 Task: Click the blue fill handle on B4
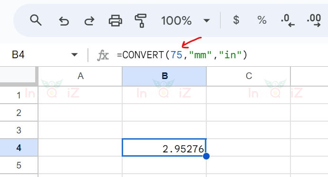(x=206, y=156)
